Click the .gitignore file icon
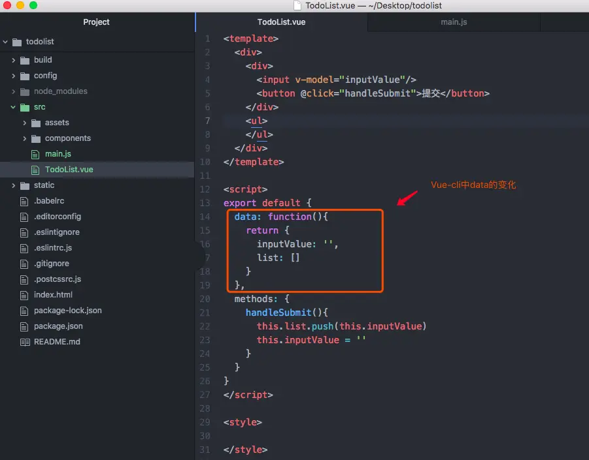 point(24,264)
